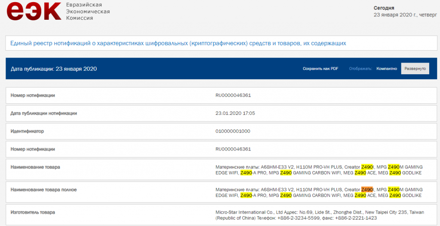Click today's date 23 января 2020 г.
Screen dimensions: 440x226
point(395,15)
